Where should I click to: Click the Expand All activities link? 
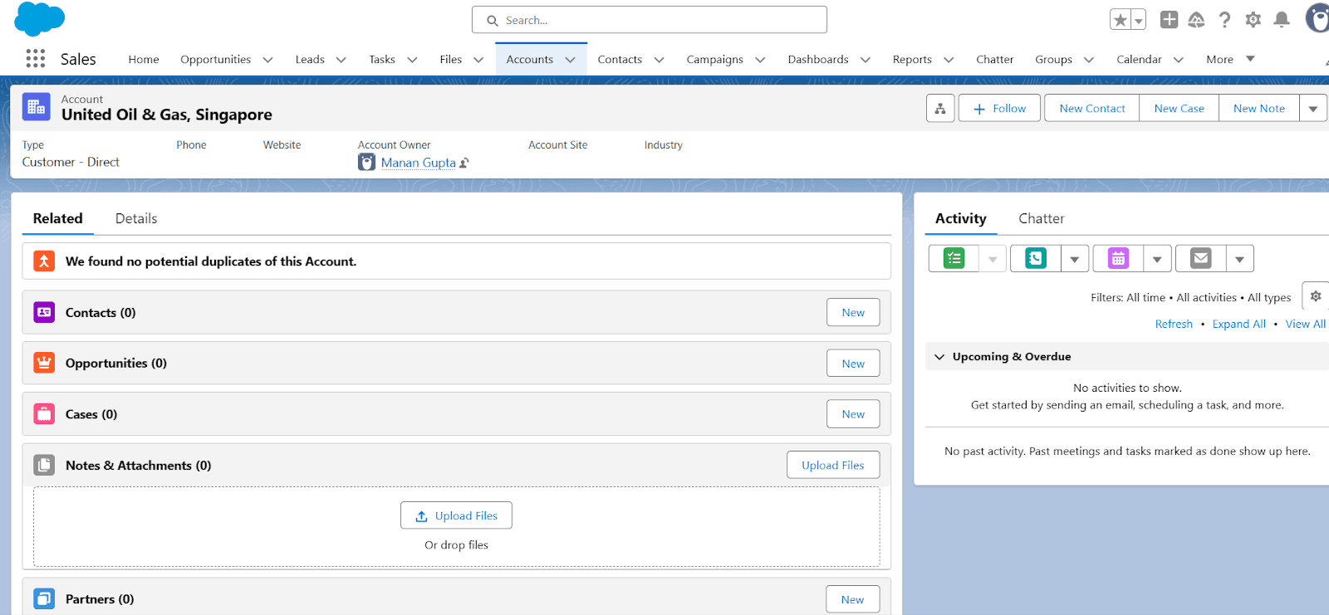[1239, 324]
